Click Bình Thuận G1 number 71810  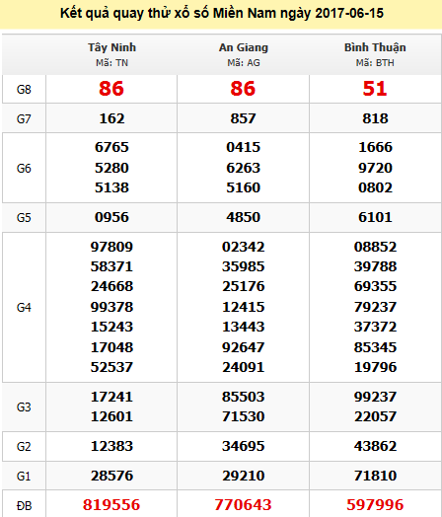[x=375, y=476]
